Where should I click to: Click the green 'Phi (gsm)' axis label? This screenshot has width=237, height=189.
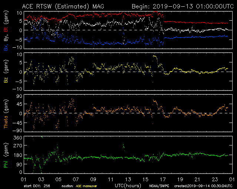[6, 155]
